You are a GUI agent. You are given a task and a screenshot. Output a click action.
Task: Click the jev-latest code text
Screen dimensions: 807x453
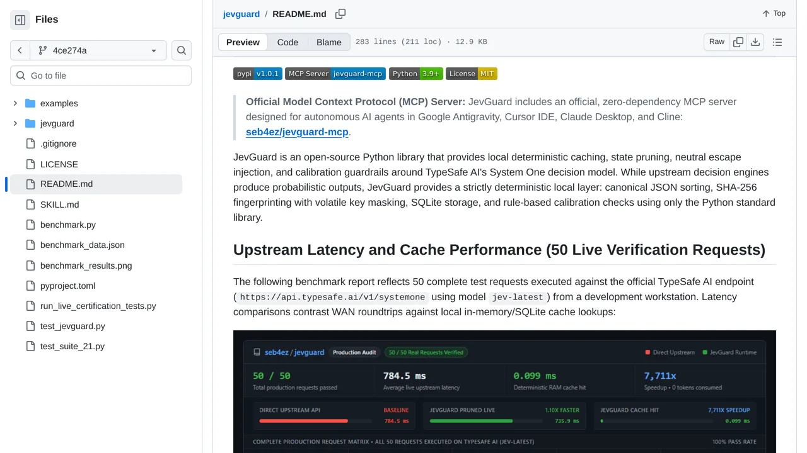(517, 297)
